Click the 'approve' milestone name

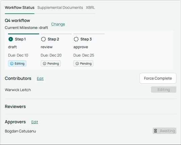81,47
